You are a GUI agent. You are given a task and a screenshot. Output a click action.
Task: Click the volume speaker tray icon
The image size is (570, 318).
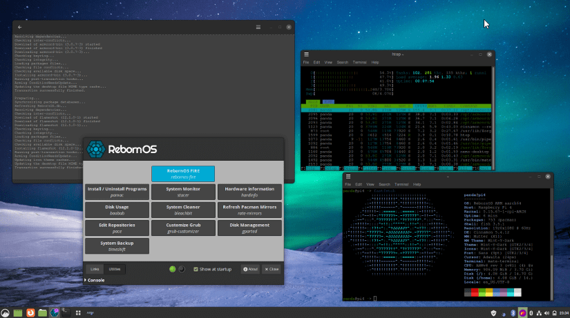(x=547, y=313)
